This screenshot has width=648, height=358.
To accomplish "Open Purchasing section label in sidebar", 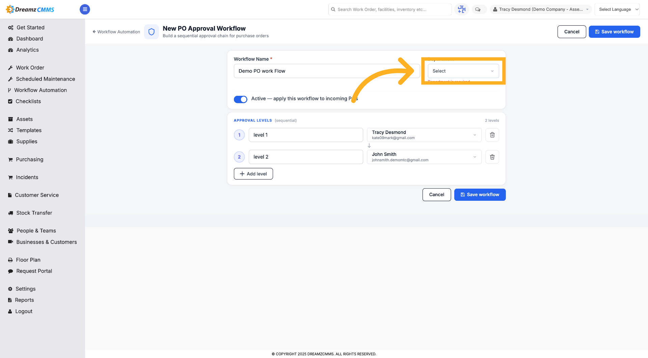I will coord(30,159).
